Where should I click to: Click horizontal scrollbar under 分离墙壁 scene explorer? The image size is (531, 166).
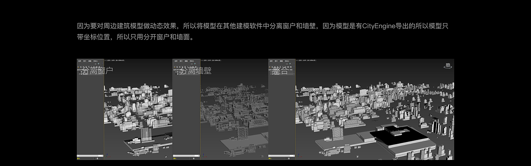coord(186,156)
